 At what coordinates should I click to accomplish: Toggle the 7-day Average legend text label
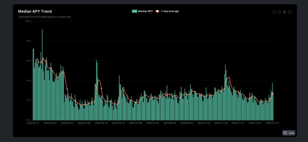click(170, 11)
